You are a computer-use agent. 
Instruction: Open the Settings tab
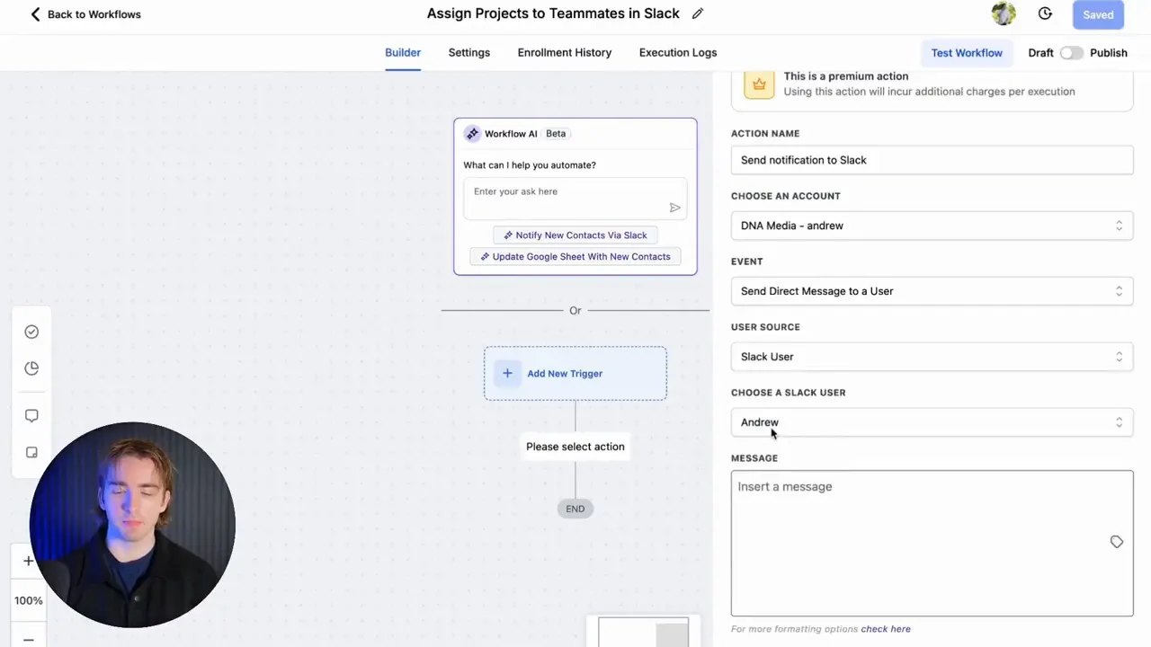pos(469,52)
